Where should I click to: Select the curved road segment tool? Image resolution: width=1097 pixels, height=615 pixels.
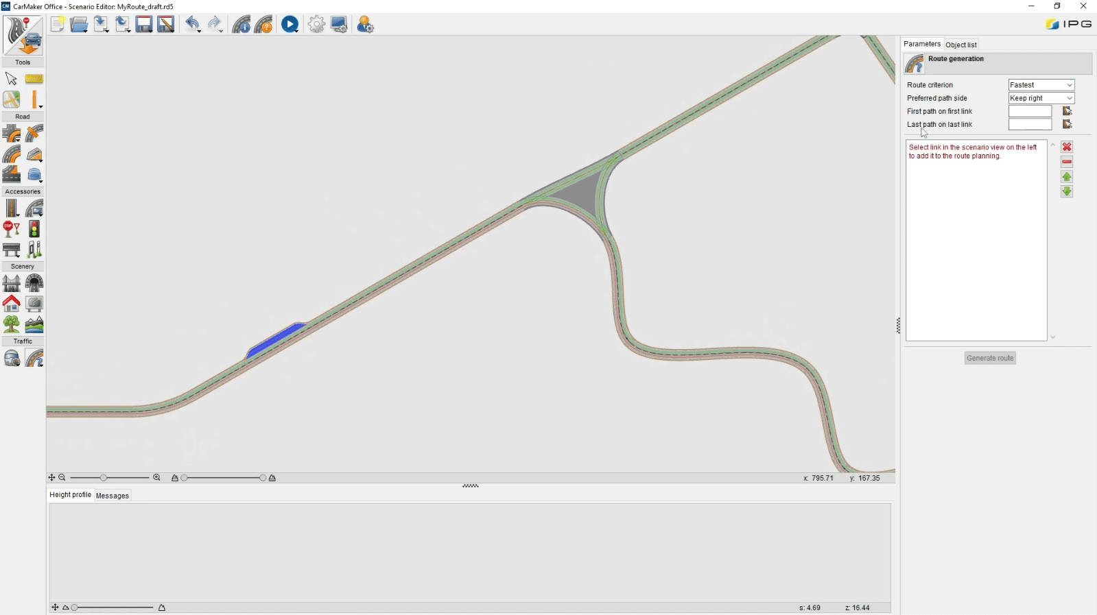[12, 154]
